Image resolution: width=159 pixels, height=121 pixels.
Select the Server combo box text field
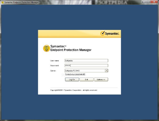coord(85,71)
